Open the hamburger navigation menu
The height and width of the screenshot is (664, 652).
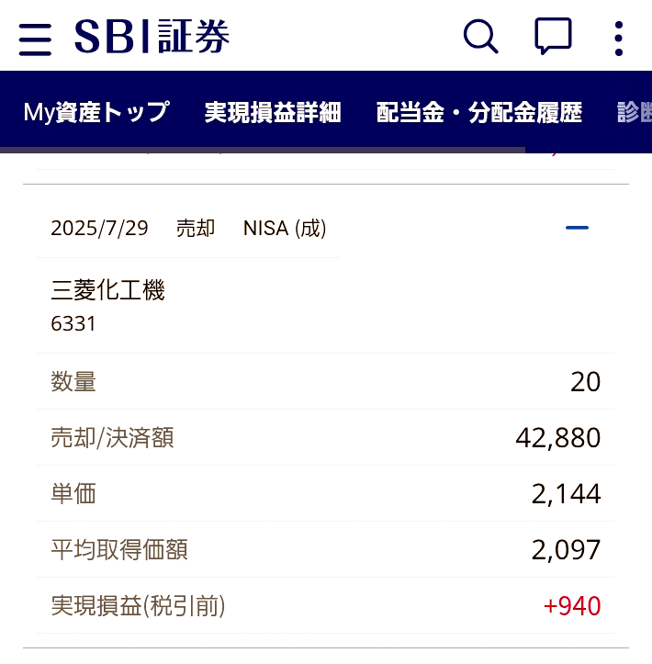[x=35, y=39]
